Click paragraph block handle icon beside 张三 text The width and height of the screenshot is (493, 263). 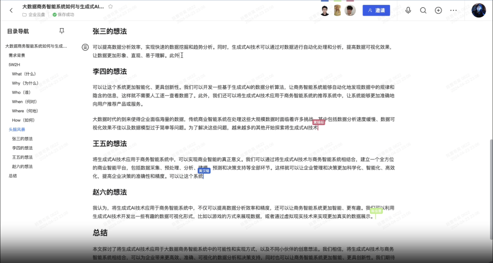85,47
